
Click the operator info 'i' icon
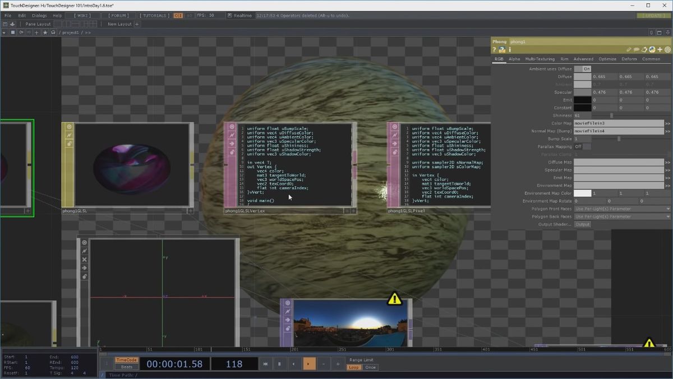coord(509,50)
